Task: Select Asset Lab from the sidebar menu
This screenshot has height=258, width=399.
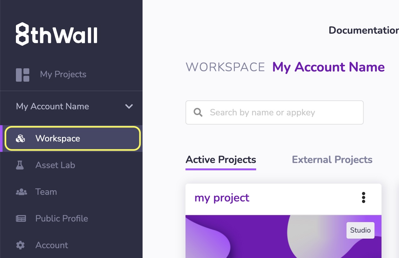Action: 55,165
